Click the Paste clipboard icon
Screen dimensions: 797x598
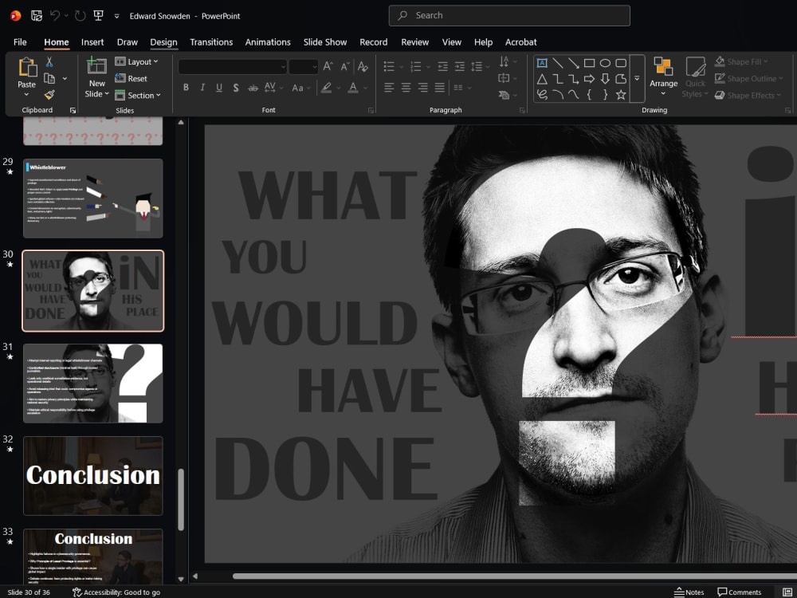(27, 67)
